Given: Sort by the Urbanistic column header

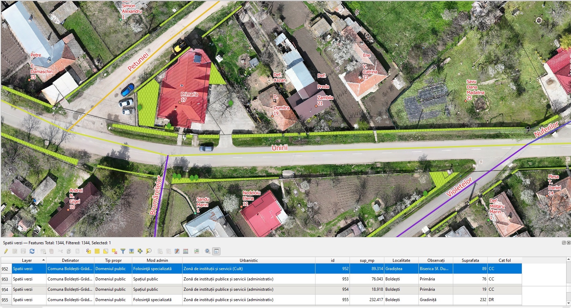Looking at the screenshot, I should coord(249,260).
